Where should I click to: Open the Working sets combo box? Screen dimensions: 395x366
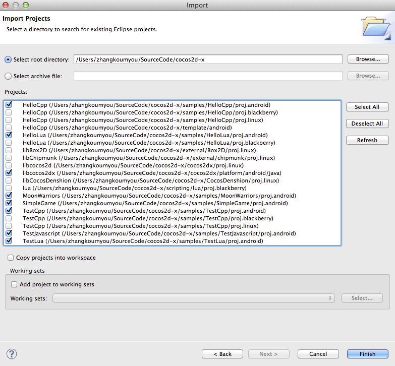[x=194, y=298]
